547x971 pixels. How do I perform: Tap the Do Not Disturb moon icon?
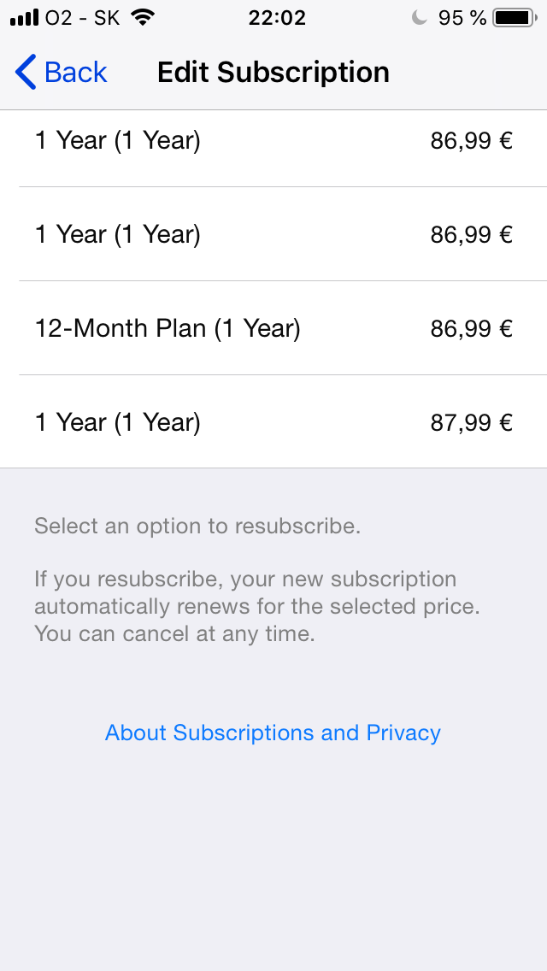[419, 18]
